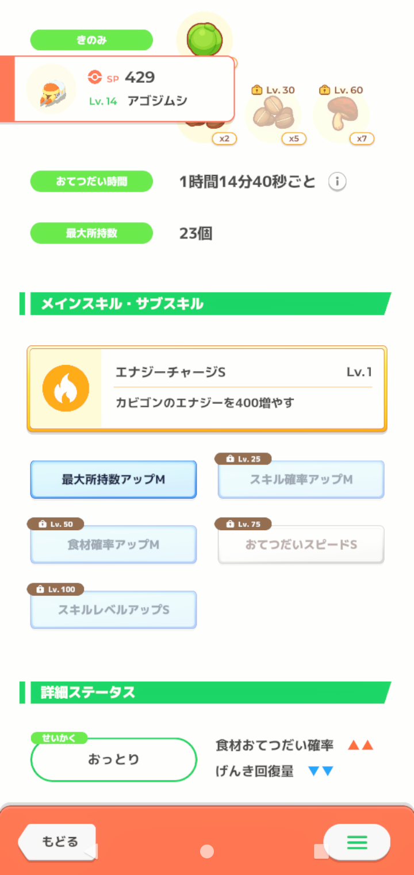Screen dimensions: 414x875
Task: Tap the flame main skill icon
Action: pyautogui.click(x=66, y=388)
